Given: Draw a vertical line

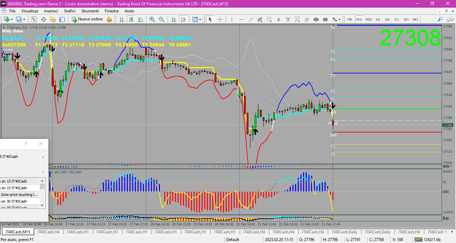Looking at the screenshot, I should point(232,19).
